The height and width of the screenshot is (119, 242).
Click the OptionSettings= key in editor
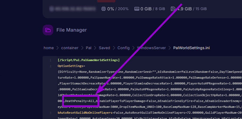click(x=71, y=66)
